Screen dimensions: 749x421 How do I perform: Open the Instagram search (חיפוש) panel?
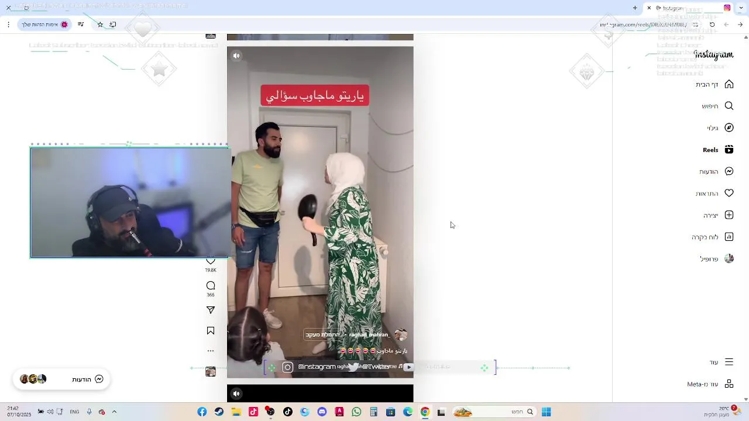tap(717, 106)
